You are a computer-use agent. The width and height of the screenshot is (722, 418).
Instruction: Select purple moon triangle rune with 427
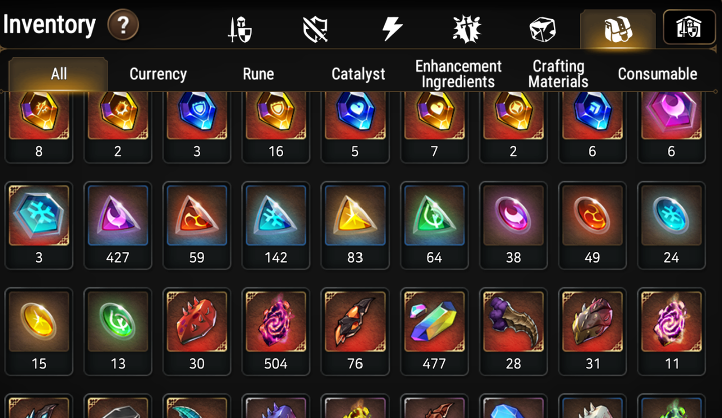(118, 225)
